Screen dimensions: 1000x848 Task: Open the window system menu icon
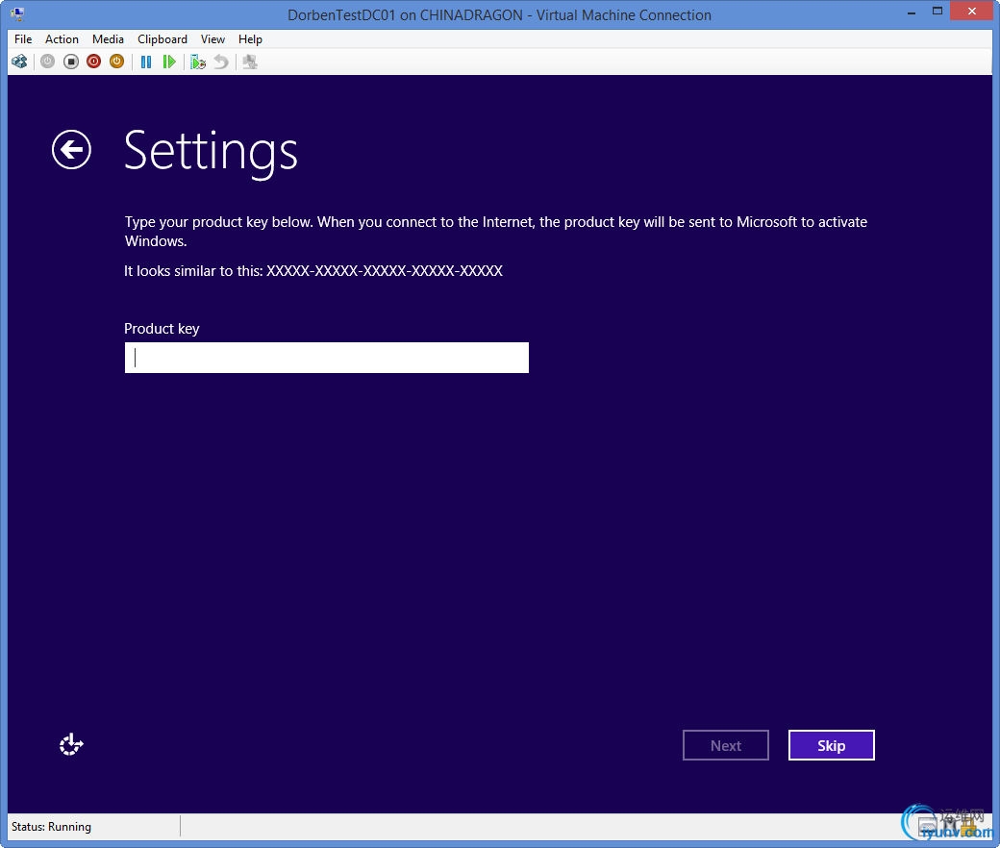click(x=17, y=14)
